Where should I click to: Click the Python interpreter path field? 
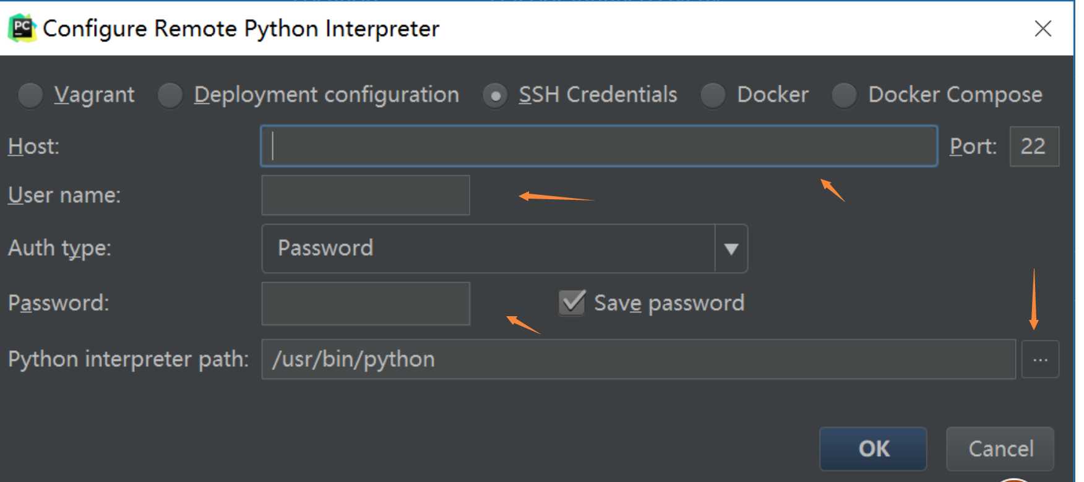tap(639, 359)
